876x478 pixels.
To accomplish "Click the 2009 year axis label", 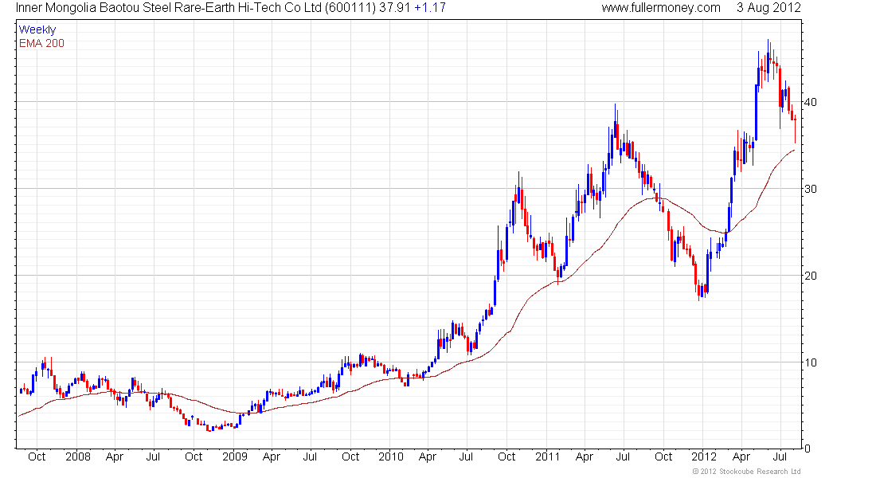I will coord(235,456).
